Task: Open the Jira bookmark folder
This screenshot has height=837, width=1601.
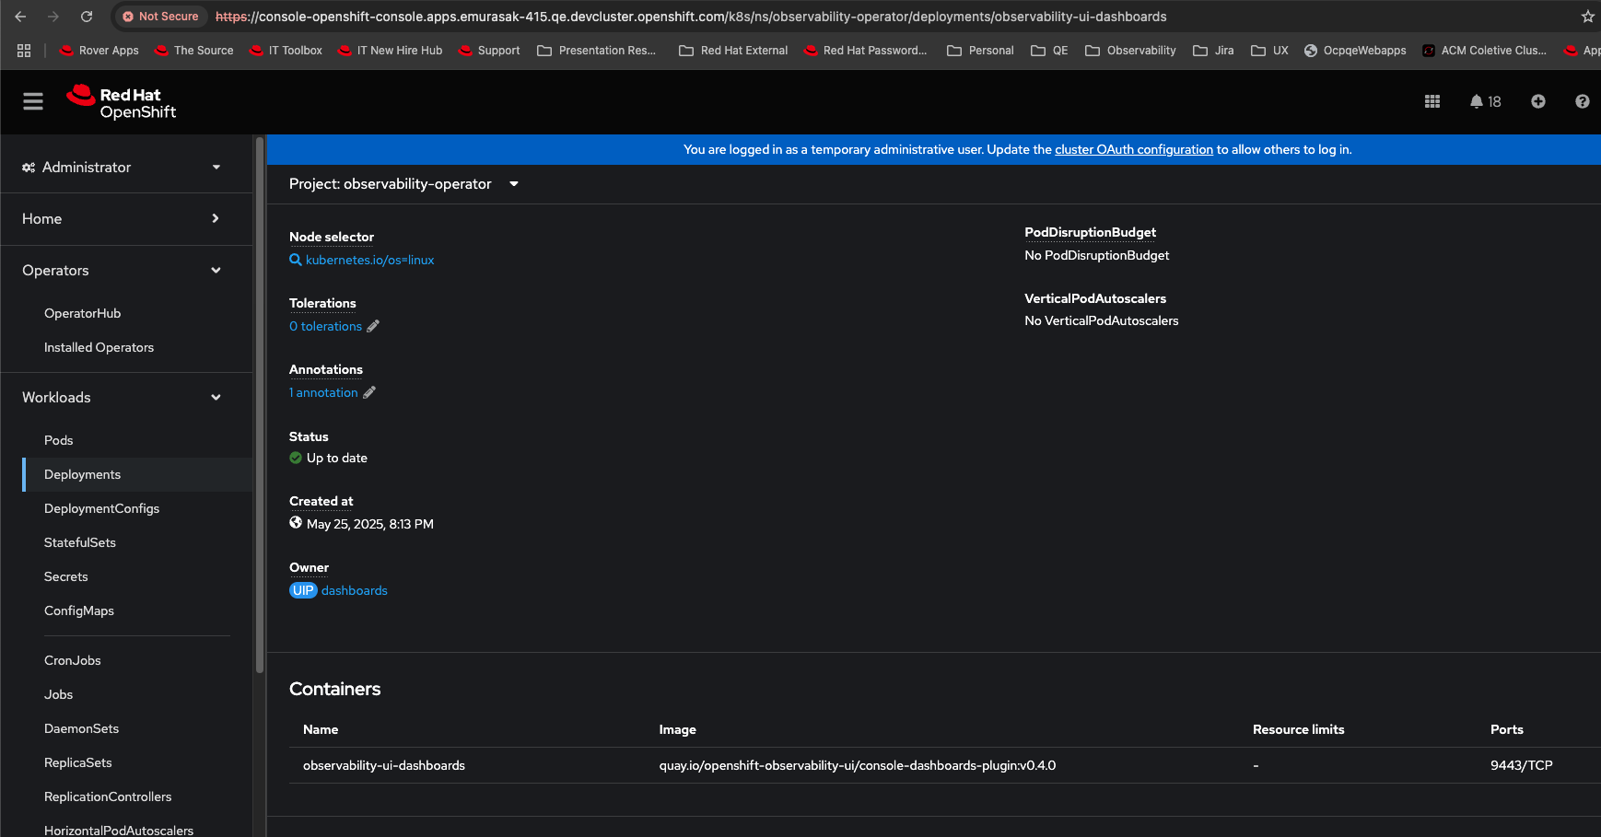Action: point(1213,51)
